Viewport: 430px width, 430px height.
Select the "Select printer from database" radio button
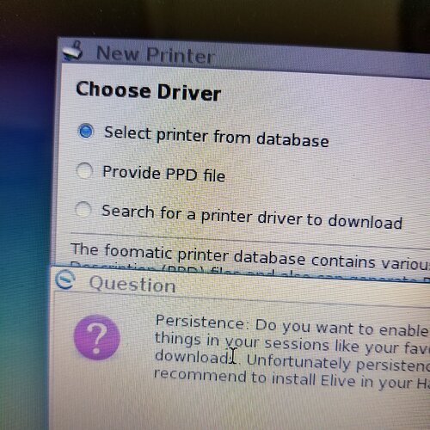85,131
